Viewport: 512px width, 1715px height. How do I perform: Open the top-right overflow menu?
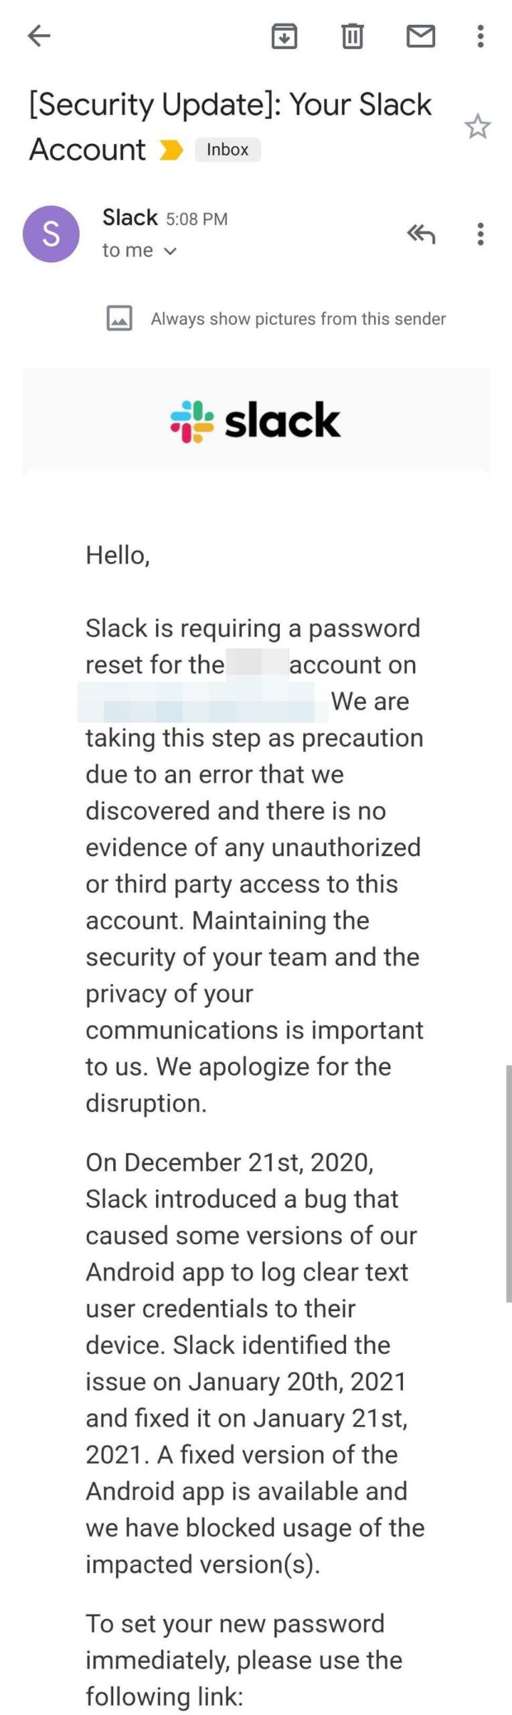479,38
